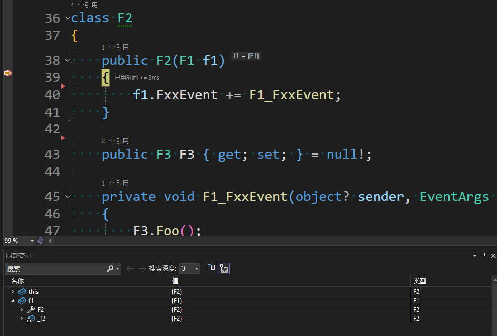Open the search depth dropdown showing 3
The width and height of the screenshot is (497, 336).
point(190,268)
